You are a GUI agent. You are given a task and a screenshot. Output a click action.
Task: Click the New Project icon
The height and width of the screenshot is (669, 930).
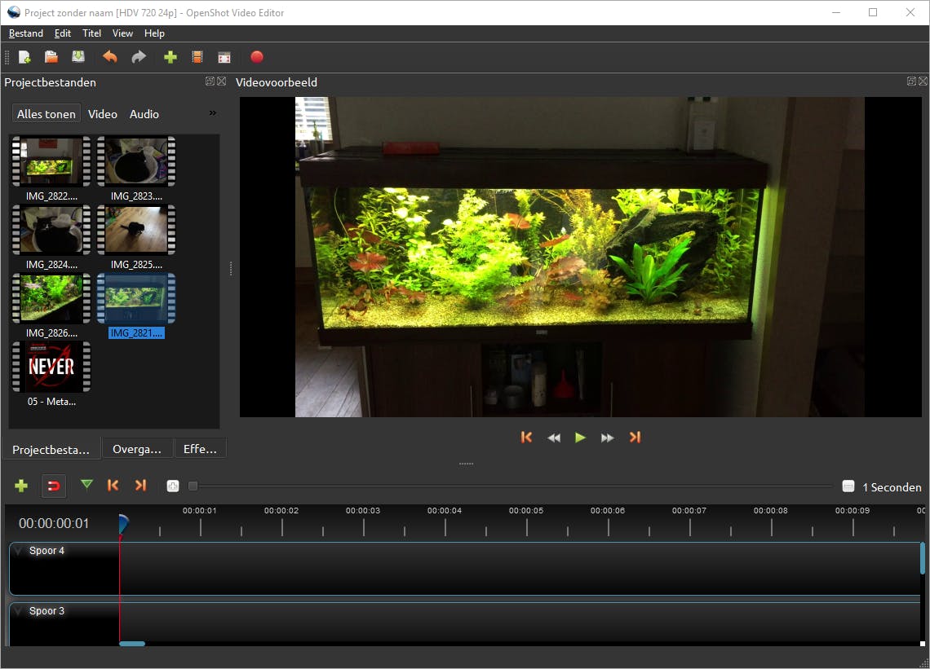24,57
